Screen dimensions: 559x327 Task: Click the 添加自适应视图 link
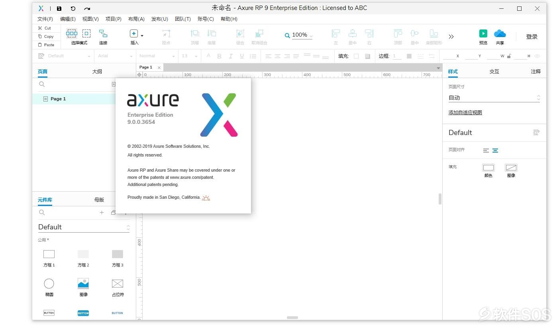[465, 113]
